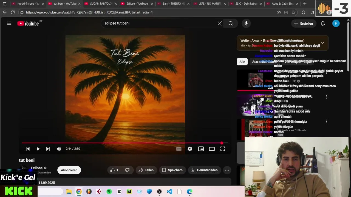Close the tut beni - YouTube tab
Screen dimensions: 351x197
pos(79,4)
